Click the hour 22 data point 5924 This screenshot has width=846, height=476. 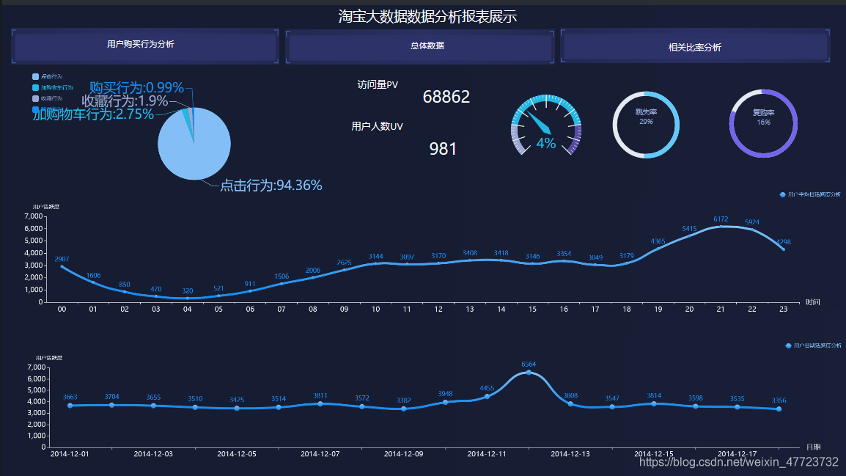[x=752, y=230]
